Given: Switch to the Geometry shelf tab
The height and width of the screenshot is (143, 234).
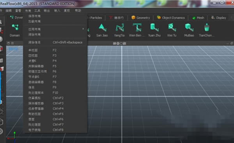Looking at the screenshot, I should (141, 18).
